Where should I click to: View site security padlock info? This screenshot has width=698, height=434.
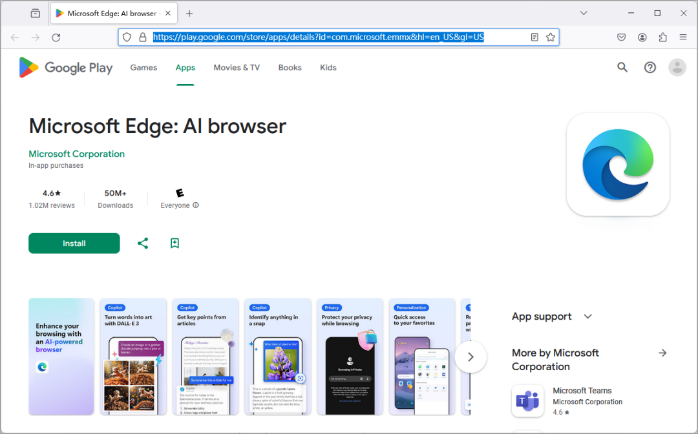point(142,37)
